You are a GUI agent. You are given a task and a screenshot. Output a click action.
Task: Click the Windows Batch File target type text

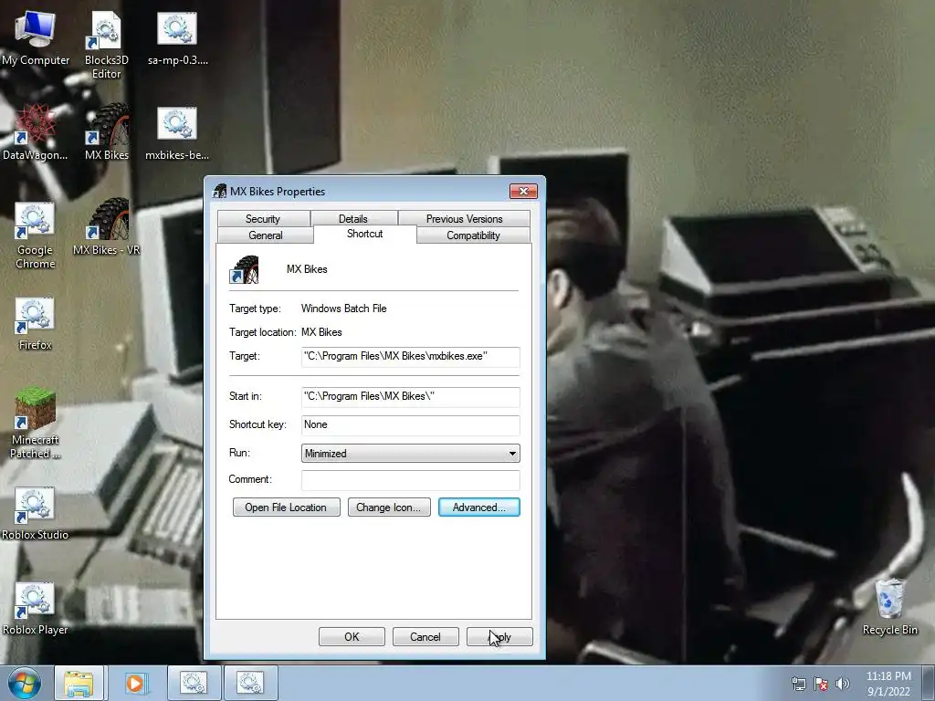coord(343,309)
